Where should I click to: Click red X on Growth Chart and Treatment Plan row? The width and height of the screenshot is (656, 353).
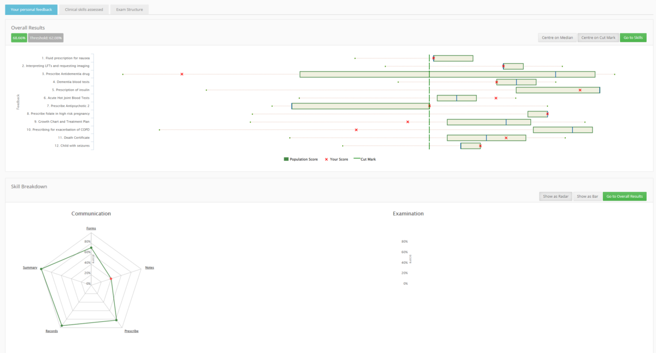[408, 122]
